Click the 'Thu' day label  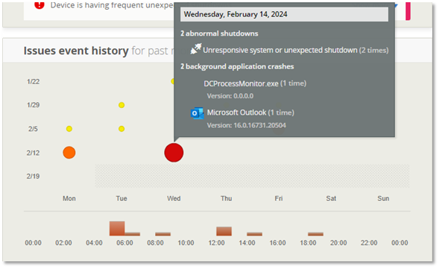227,198
